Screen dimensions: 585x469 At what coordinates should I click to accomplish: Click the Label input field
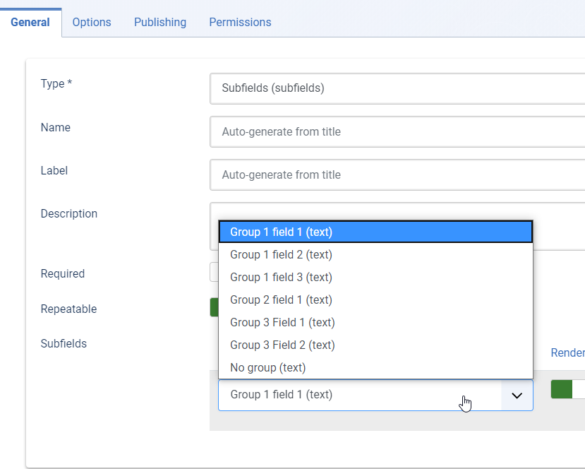click(x=397, y=174)
